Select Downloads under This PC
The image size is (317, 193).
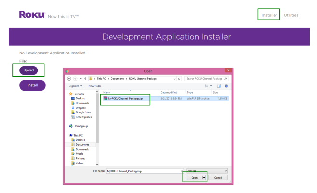(x=80, y=149)
